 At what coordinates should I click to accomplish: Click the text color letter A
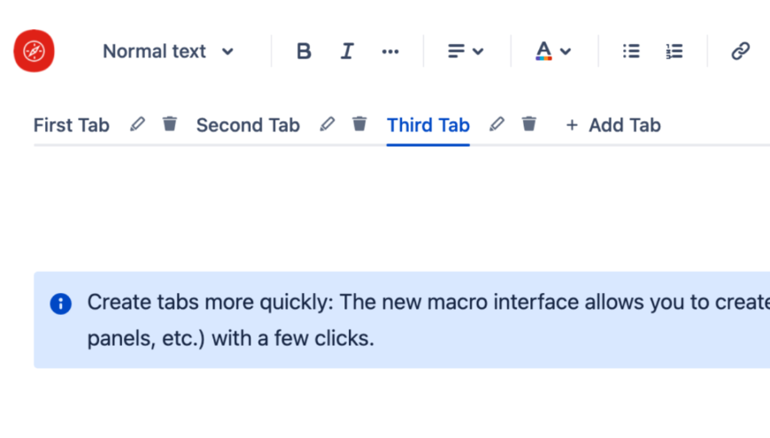click(543, 50)
